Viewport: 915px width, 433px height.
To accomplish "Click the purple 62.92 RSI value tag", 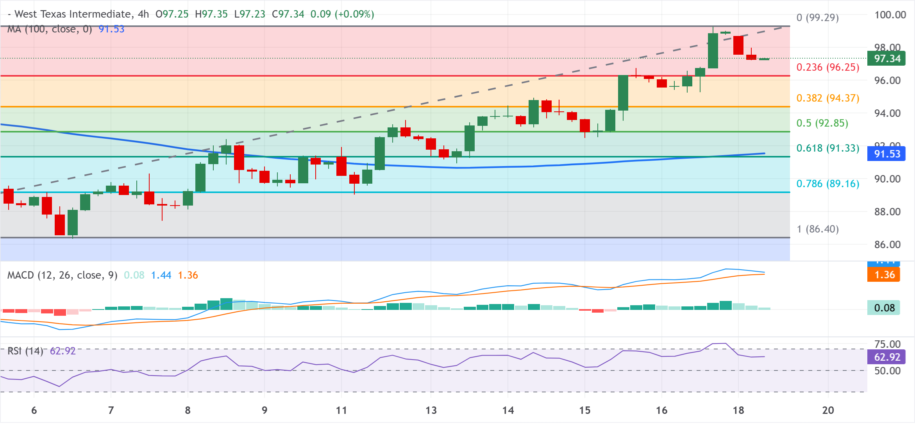I will (x=886, y=357).
